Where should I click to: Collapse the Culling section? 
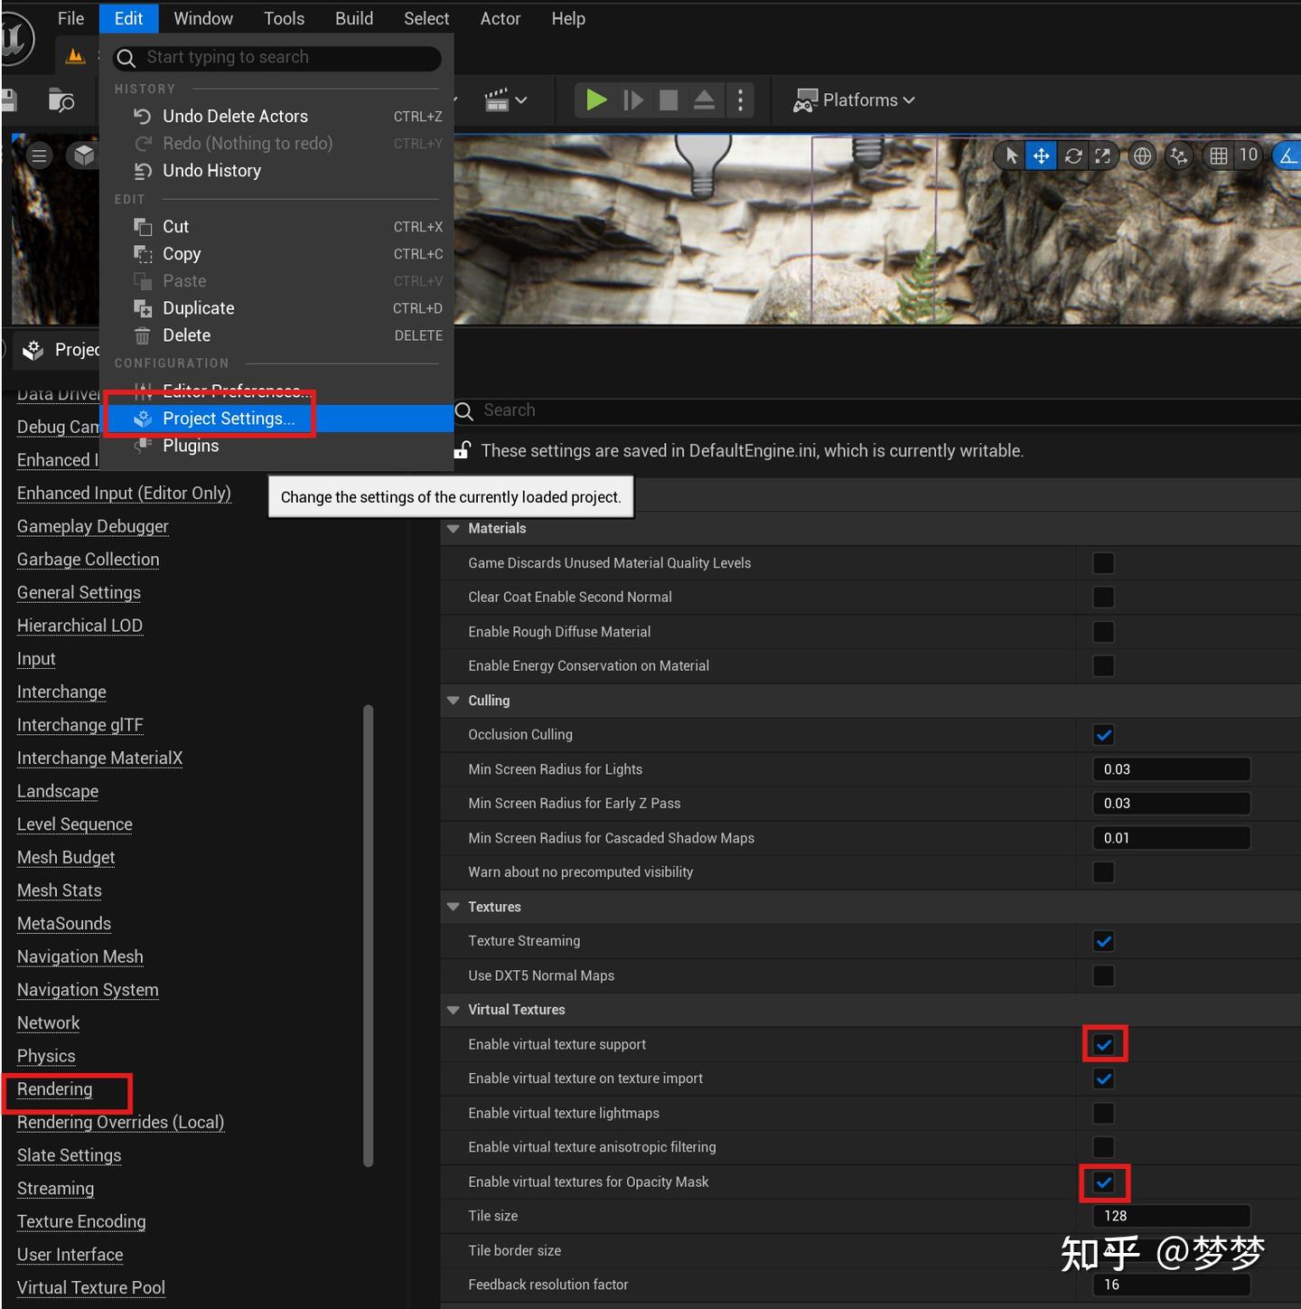click(x=453, y=700)
